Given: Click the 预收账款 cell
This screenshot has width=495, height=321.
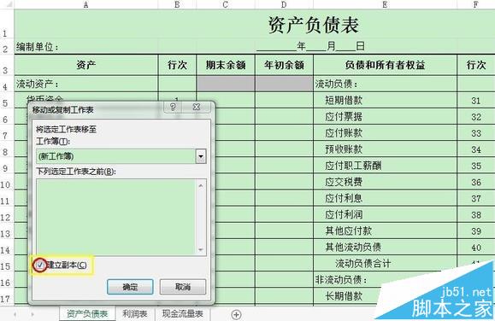Looking at the screenshot, I should [x=385, y=149].
